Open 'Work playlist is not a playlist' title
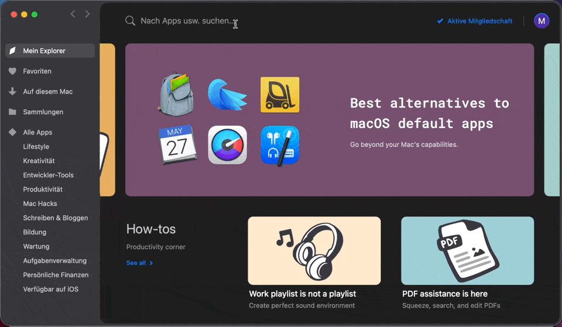Screen dimensions: 562x327 coord(303,294)
